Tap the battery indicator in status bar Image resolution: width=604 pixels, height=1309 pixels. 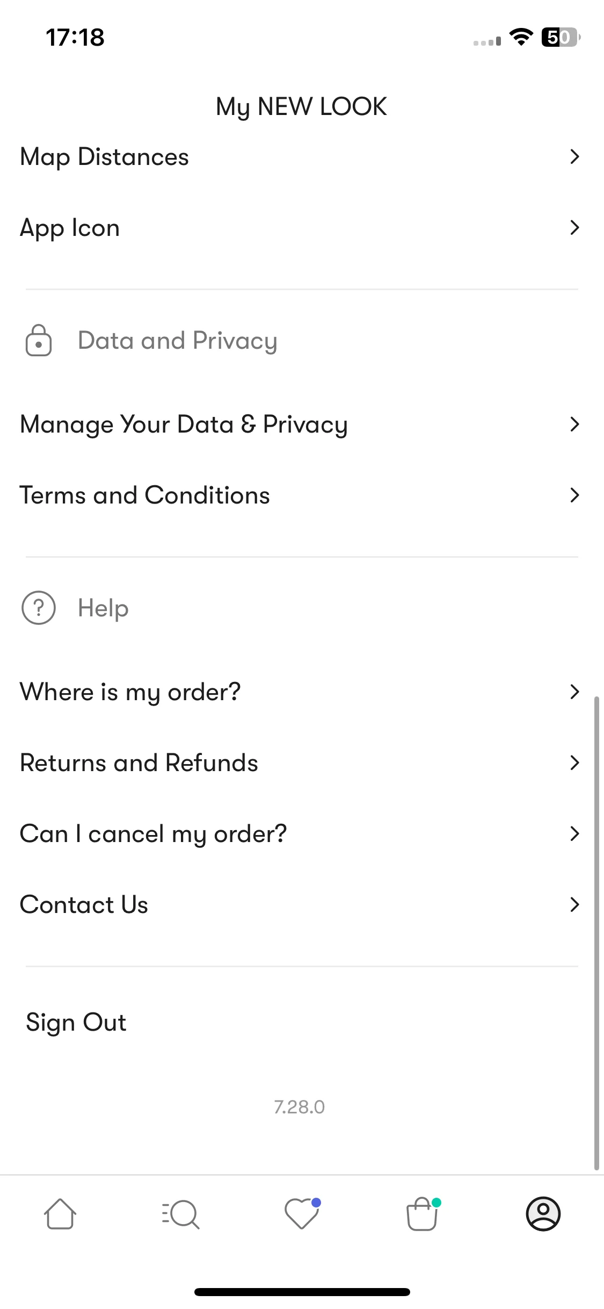[x=561, y=37]
